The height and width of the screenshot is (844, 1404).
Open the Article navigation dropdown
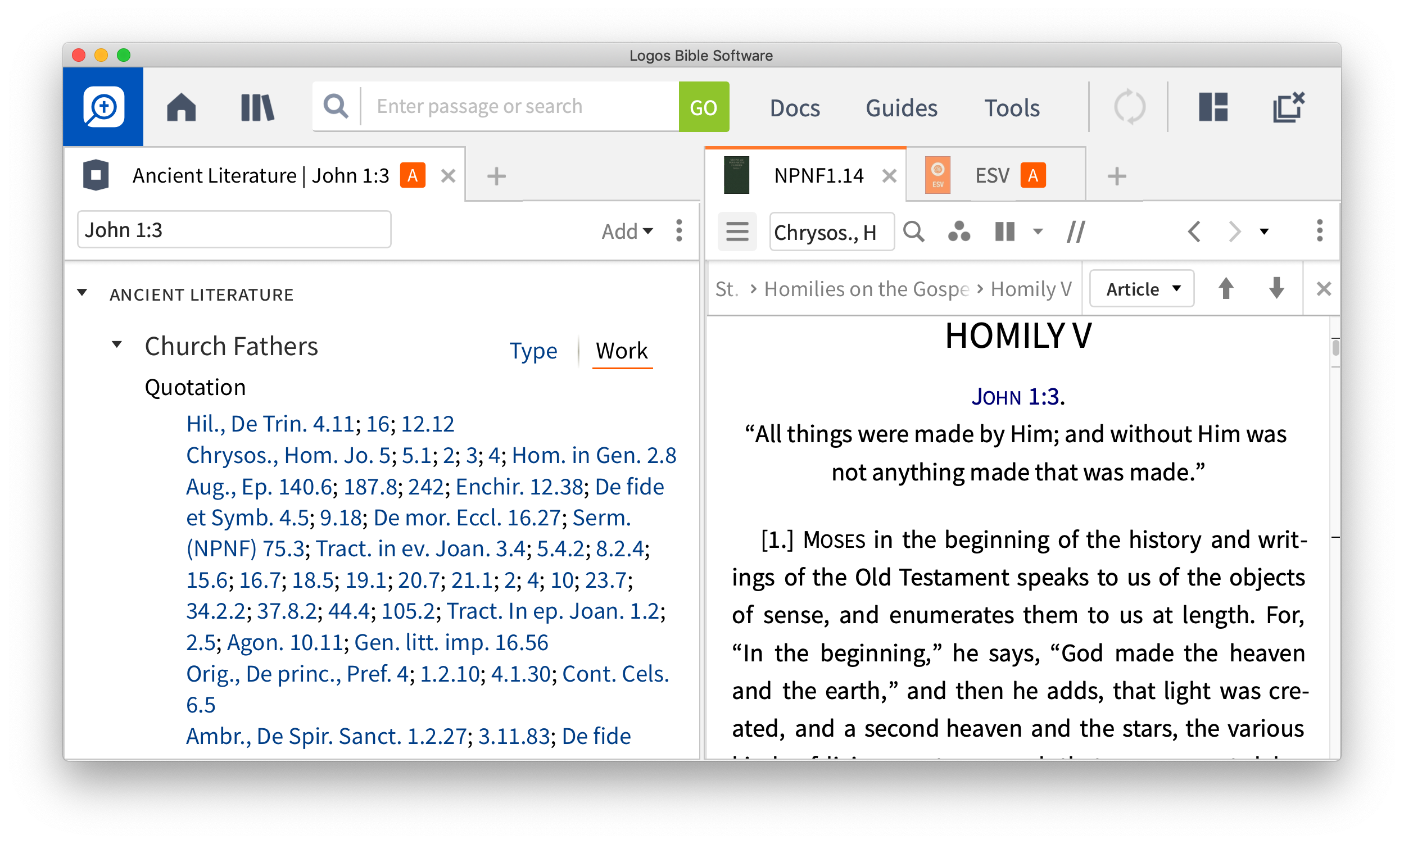click(x=1141, y=289)
